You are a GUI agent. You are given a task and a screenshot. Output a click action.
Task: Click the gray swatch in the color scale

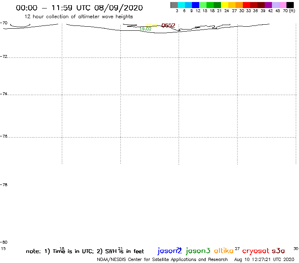click(174, 5)
